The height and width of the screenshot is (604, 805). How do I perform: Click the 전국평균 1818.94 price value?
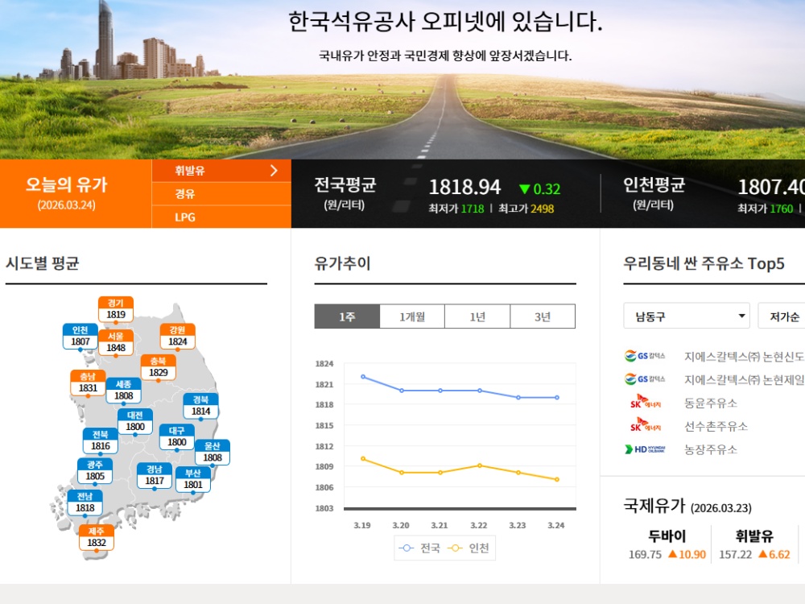[x=464, y=188]
